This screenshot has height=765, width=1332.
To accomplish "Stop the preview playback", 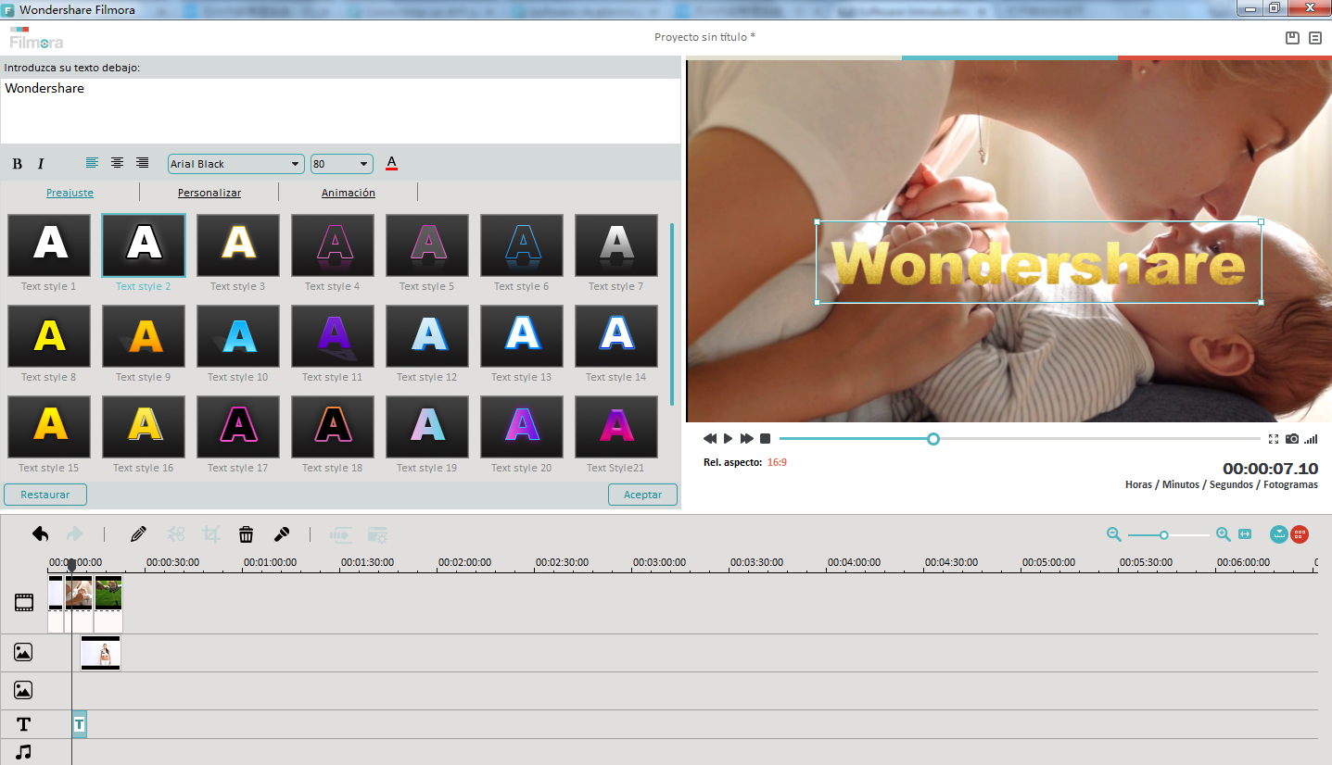I will click(765, 438).
